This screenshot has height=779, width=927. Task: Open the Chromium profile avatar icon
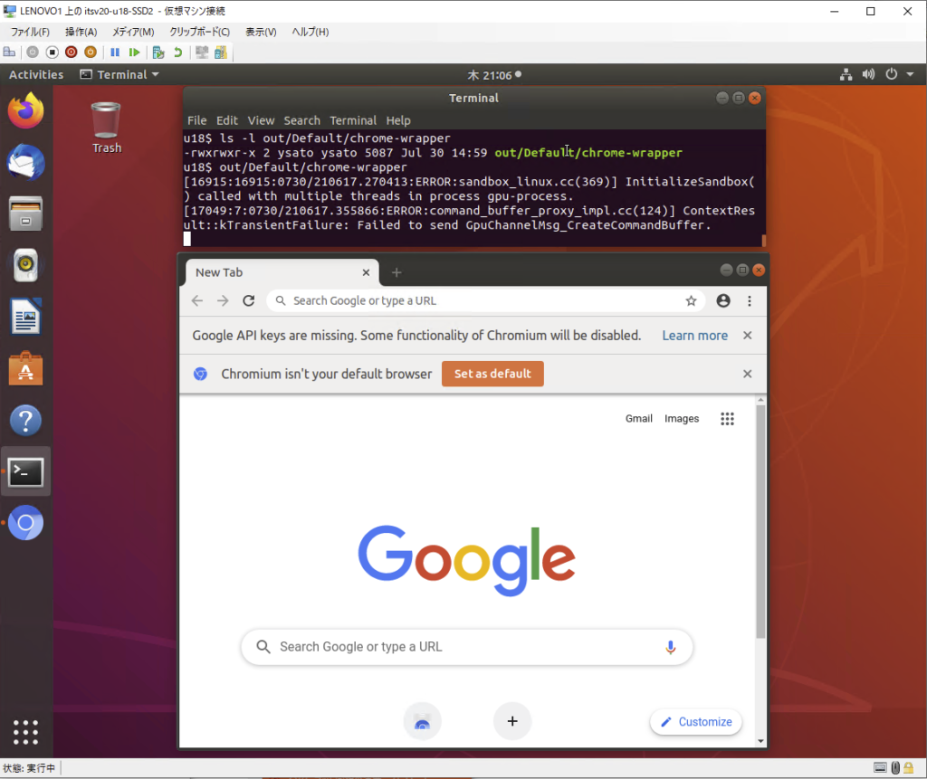click(x=723, y=300)
